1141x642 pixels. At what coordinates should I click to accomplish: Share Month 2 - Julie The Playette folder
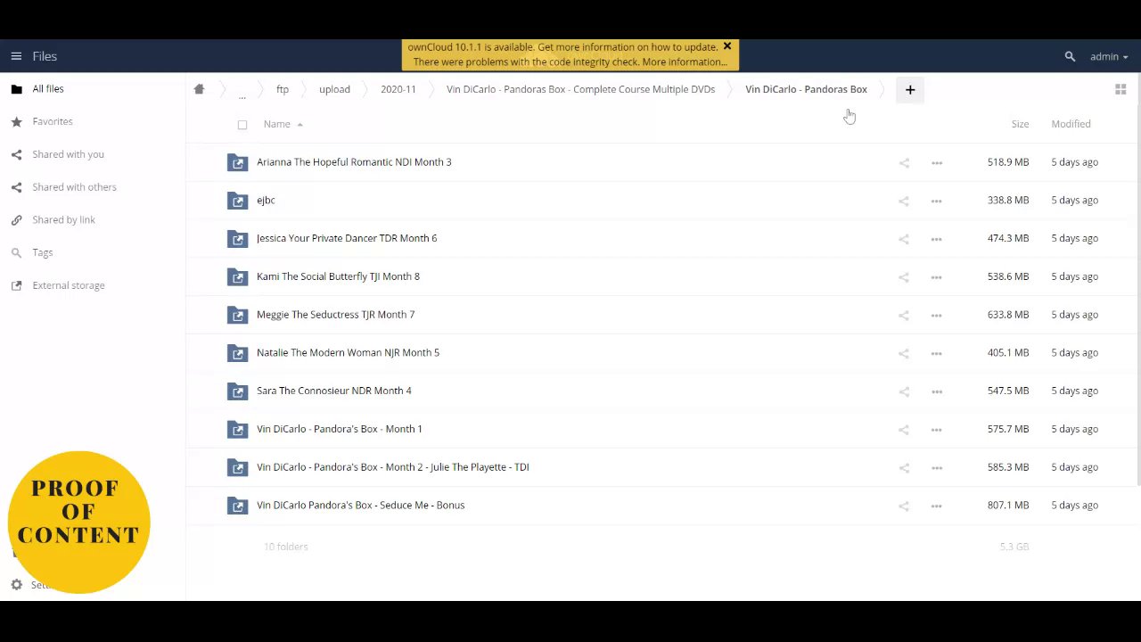(904, 467)
